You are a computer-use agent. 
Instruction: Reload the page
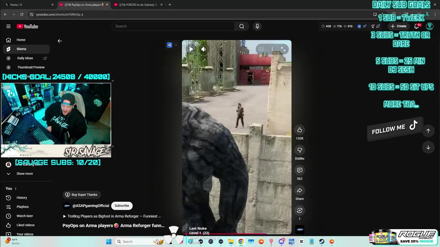(22, 14)
